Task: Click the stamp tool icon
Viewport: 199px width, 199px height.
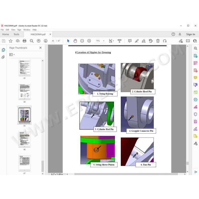Action: (151, 41)
